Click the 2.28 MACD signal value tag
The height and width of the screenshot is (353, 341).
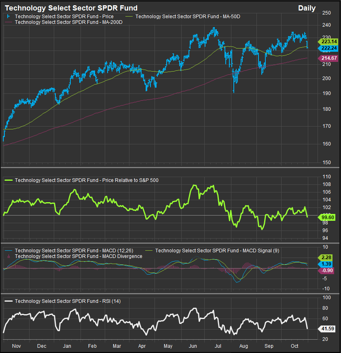(325, 257)
